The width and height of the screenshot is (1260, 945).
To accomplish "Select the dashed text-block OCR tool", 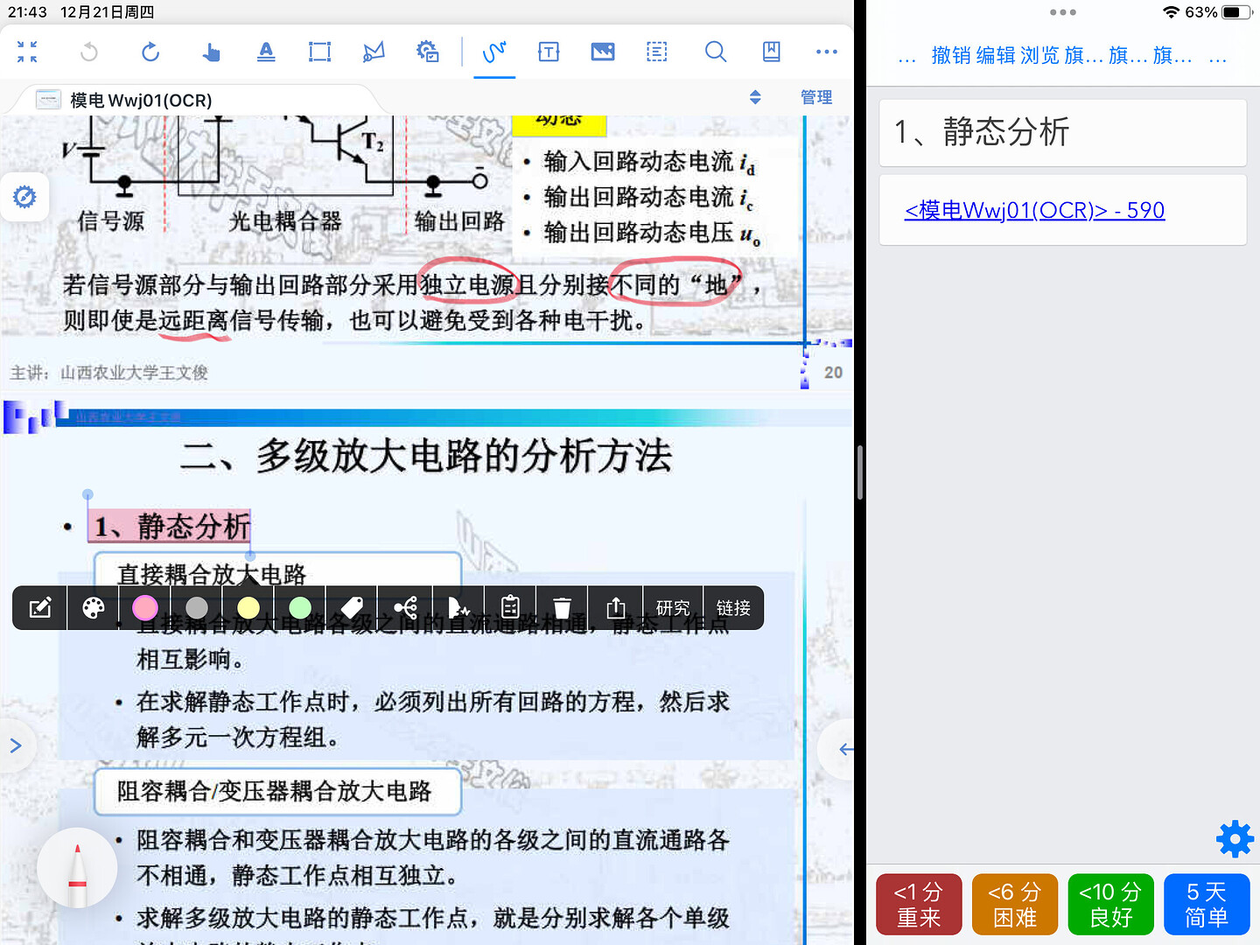I will coord(656,52).
